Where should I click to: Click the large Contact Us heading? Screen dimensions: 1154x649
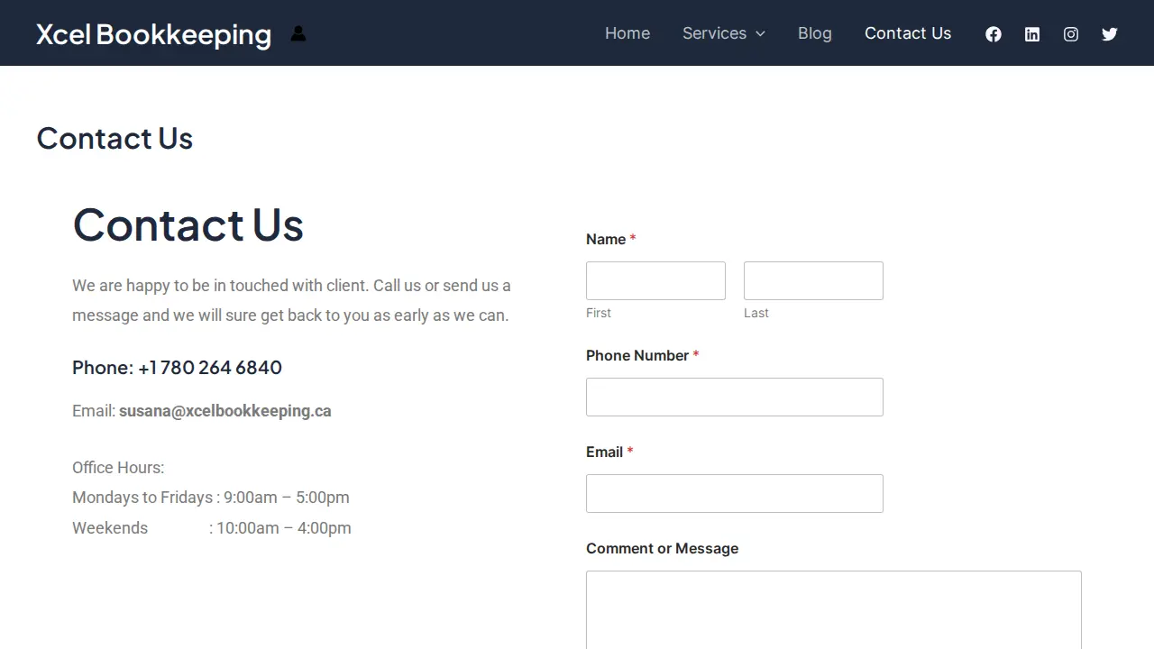point(188,224)
